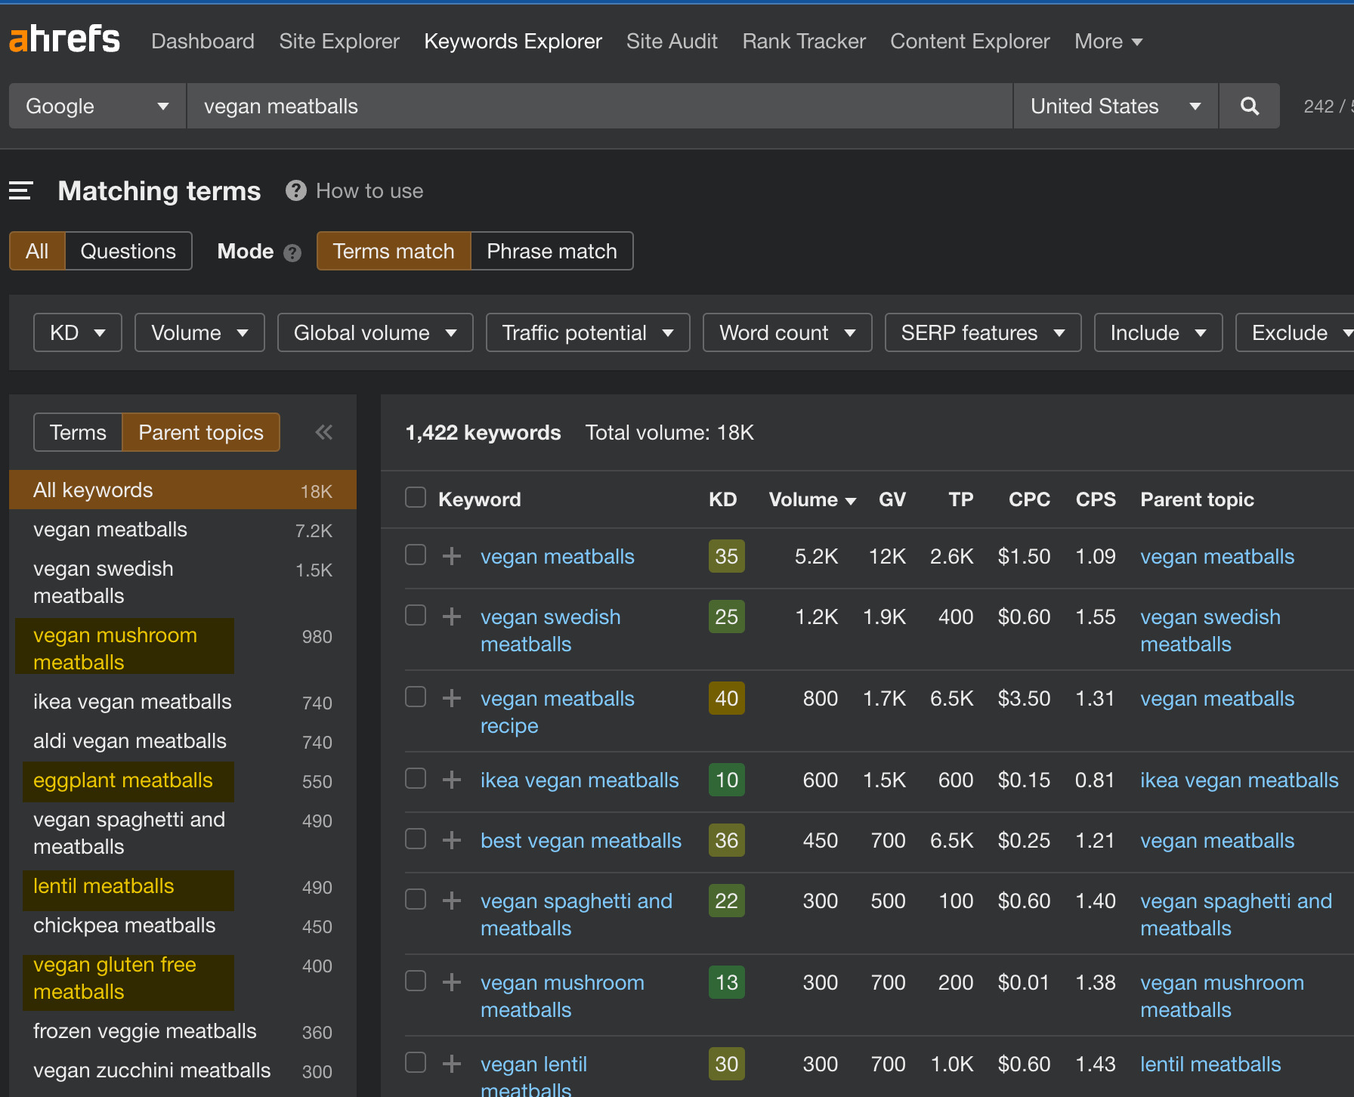Click the ahrefs logo
Image resolution: width=1354 pixels, height=1097 pixels.
point(64,39)
